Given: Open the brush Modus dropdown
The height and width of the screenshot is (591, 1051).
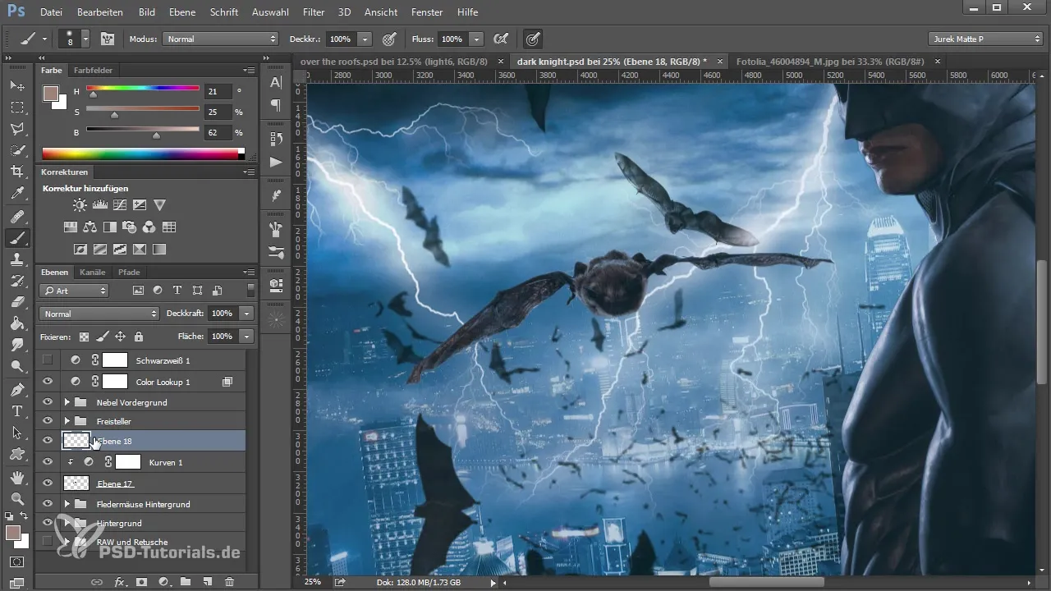Looking at the screenshot, I should pyautogui.click(x=221, y=39).
